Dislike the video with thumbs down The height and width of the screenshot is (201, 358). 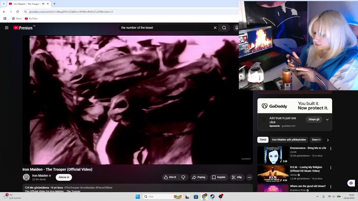[183, 177]
